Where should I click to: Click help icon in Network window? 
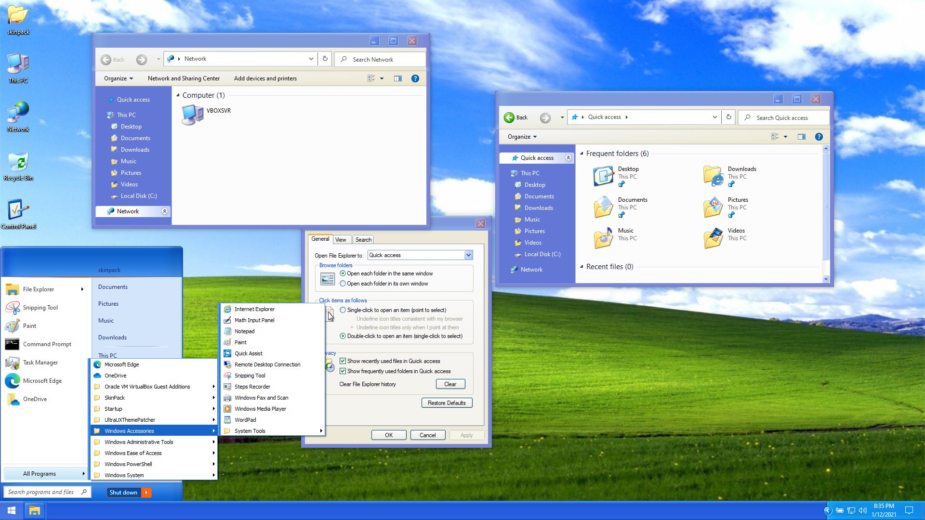(x=415, y=78)
